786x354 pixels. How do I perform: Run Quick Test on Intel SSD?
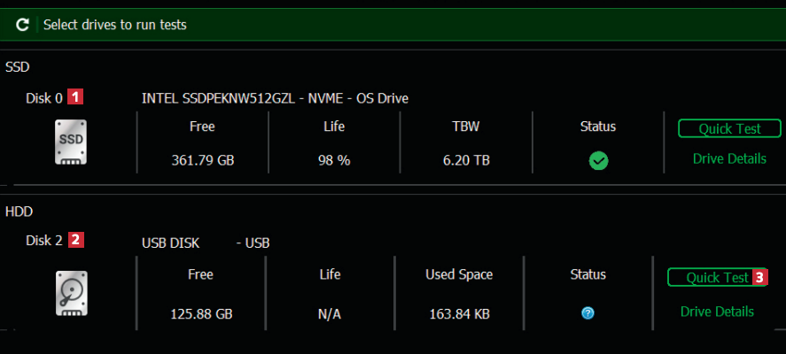729,129
